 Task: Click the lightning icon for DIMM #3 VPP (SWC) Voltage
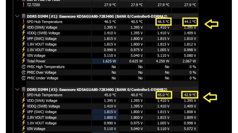point(23,112)
